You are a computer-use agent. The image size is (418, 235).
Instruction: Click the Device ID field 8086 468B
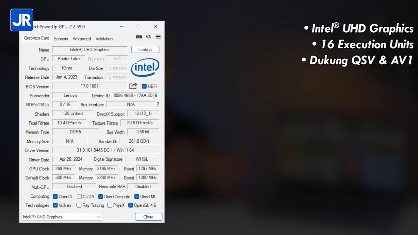click(x=136, y=95)
